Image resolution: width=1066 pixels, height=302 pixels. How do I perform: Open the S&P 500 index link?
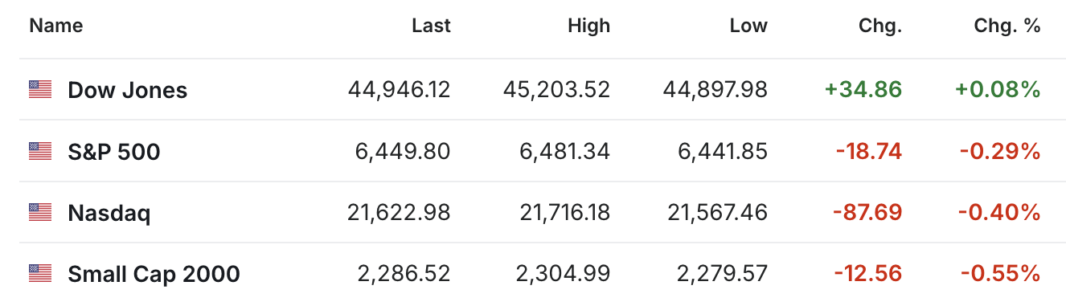click(113, 151)
